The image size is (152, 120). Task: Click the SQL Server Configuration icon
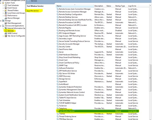[x=6, y=36]
